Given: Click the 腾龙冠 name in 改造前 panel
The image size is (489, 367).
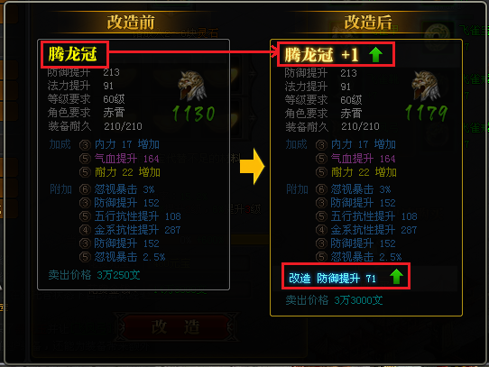Looking at the screenshot, I should (73, 54).
